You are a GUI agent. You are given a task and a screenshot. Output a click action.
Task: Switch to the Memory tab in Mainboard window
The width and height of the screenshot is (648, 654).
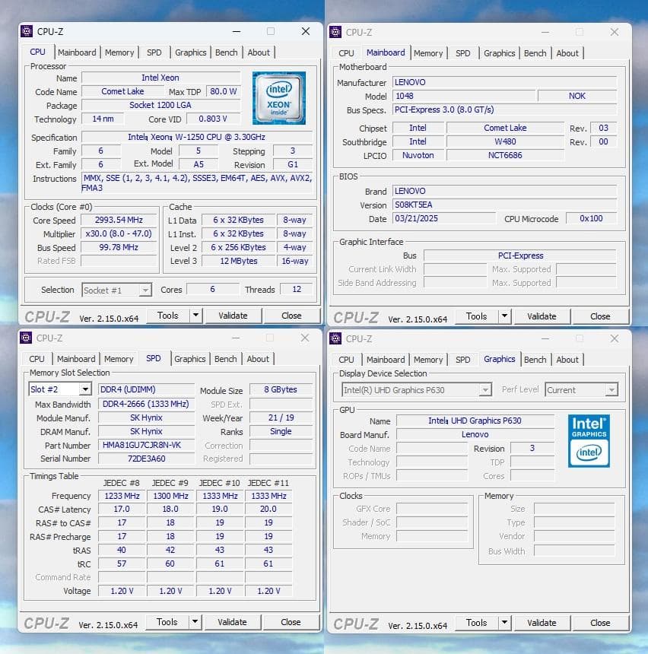click(x=428, y=53)
